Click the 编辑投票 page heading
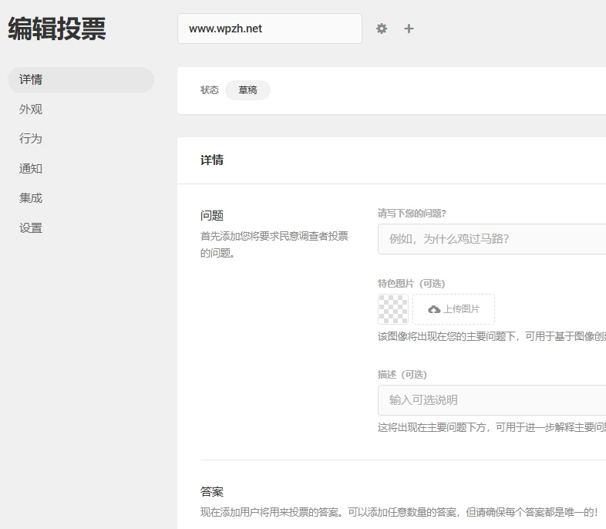 pyautogui.click(x=57, y=29)
